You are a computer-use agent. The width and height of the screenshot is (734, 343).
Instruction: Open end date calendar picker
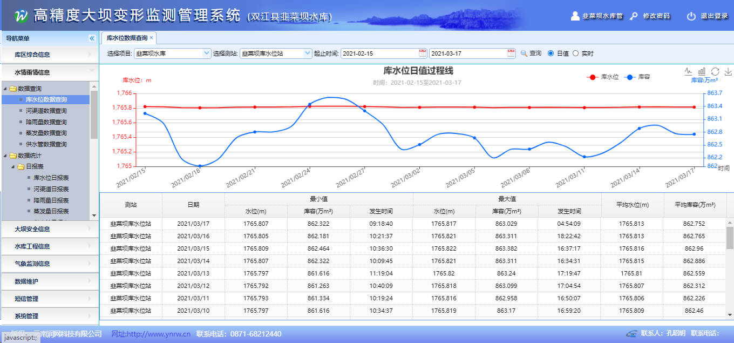511,53
